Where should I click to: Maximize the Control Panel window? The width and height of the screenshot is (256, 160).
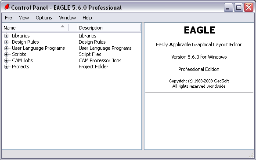(238, 7)
